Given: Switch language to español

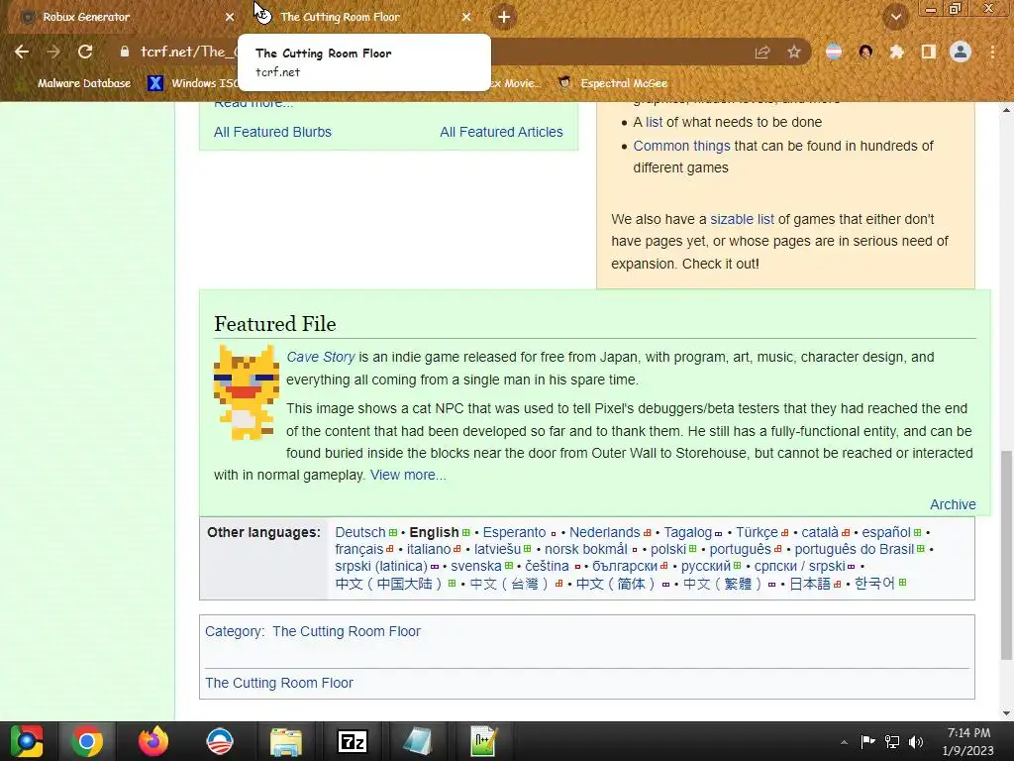Looking at the screenshot, I should pyautogui.click(x=886, y=532).
